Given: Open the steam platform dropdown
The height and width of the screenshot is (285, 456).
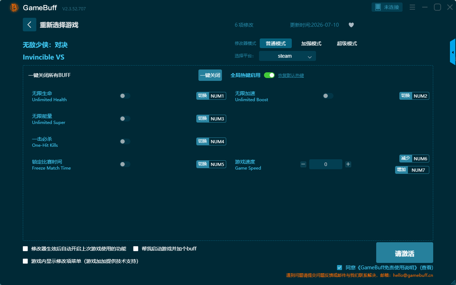Looking at the screenshot, I should (x=287, y=56).
